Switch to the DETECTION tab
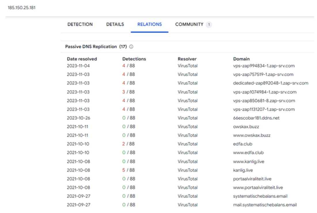The height and width of the screenshot is (213, 317). (80, 24)
